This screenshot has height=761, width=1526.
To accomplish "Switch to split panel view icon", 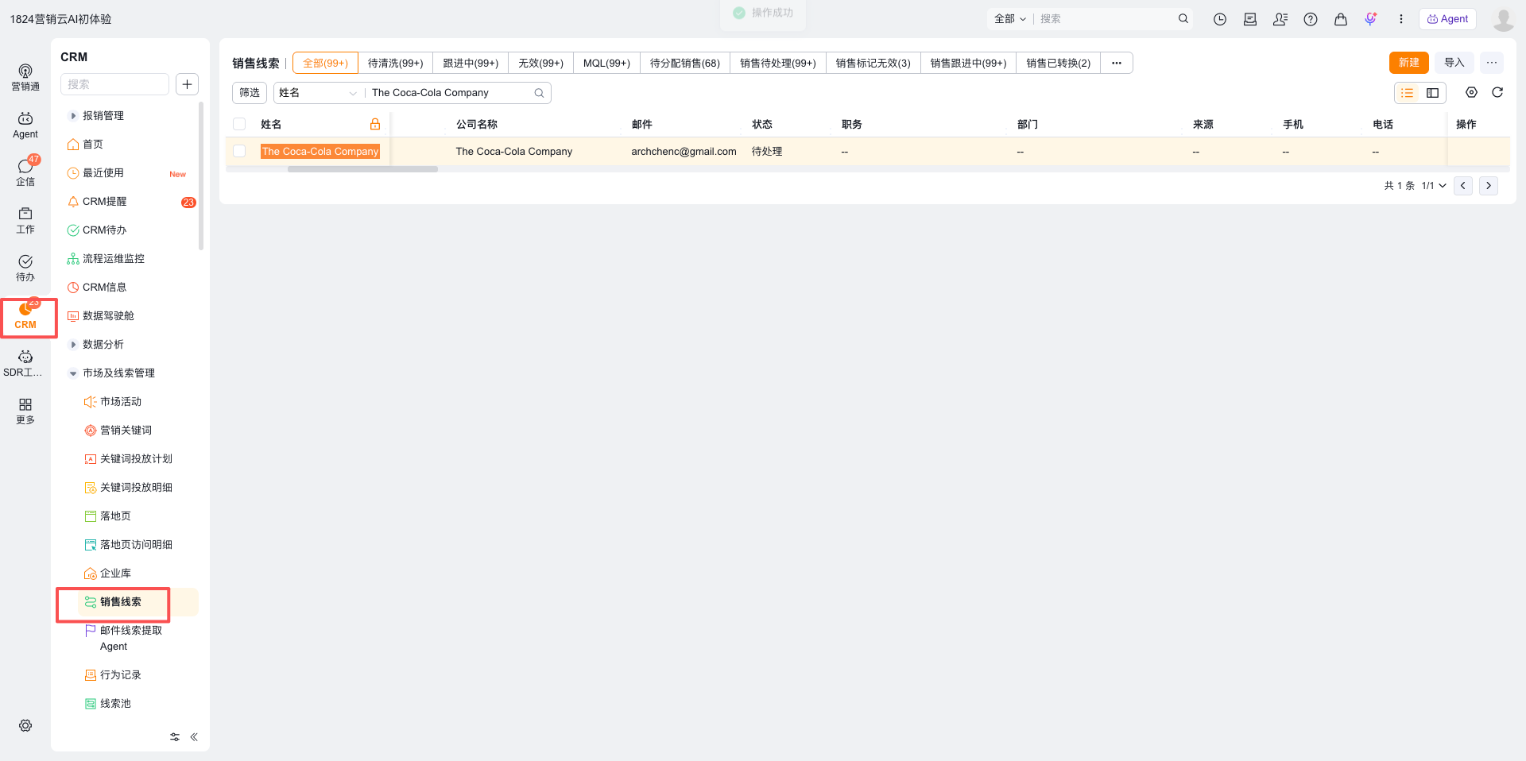I will pyautogui.click(x=1433, y=93).
